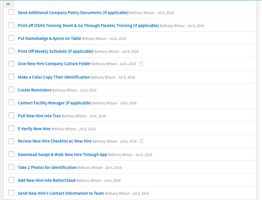Open the note icon on Give New Hire Company Culture Folder
The image size is (262, 200).
coord(141,63)
